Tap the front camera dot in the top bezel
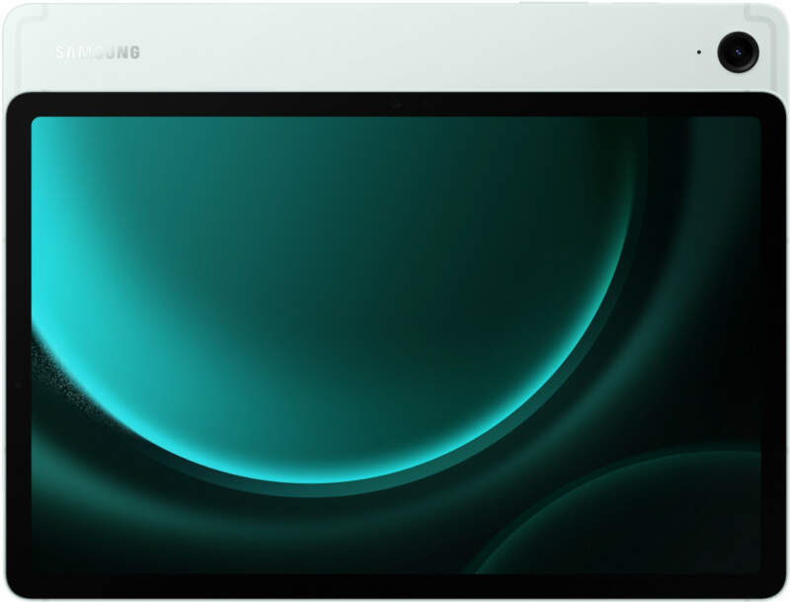This screenshot has height=602, width=790. [x=395, y=105]
